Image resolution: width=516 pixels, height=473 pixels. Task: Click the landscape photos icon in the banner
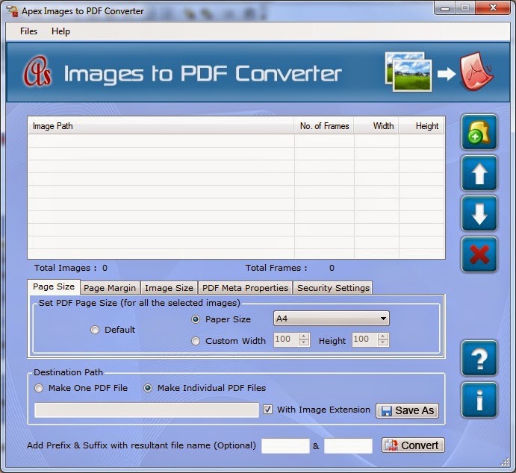[408, 72]
